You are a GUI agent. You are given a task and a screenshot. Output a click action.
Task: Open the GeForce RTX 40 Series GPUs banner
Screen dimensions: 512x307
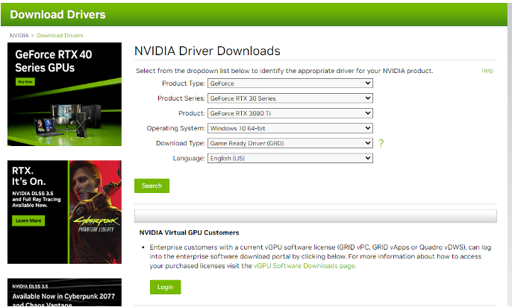(x=65, y=94)
